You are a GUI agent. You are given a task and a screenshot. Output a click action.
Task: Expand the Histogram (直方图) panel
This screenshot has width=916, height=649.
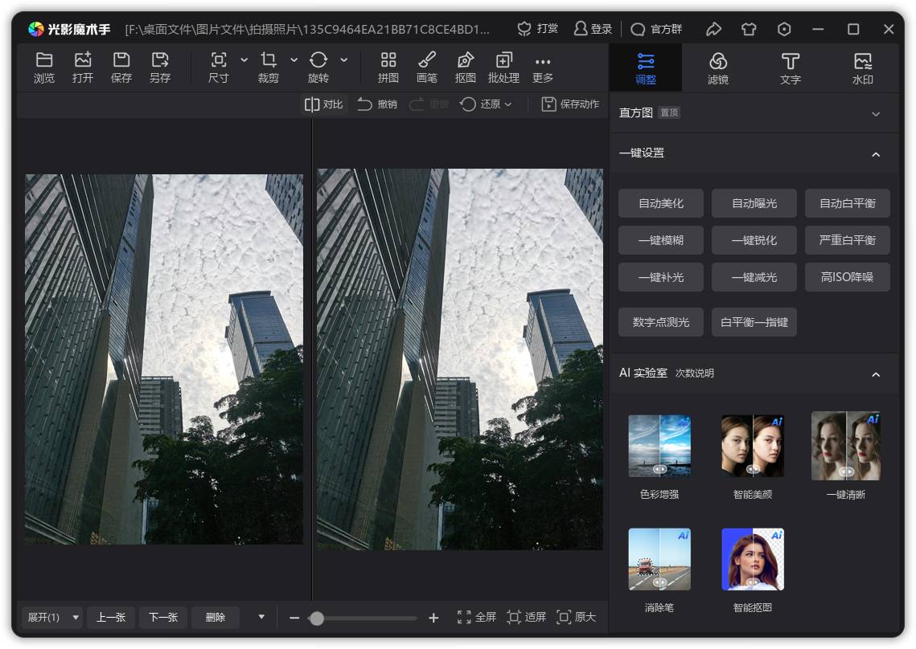click(876, 113)
